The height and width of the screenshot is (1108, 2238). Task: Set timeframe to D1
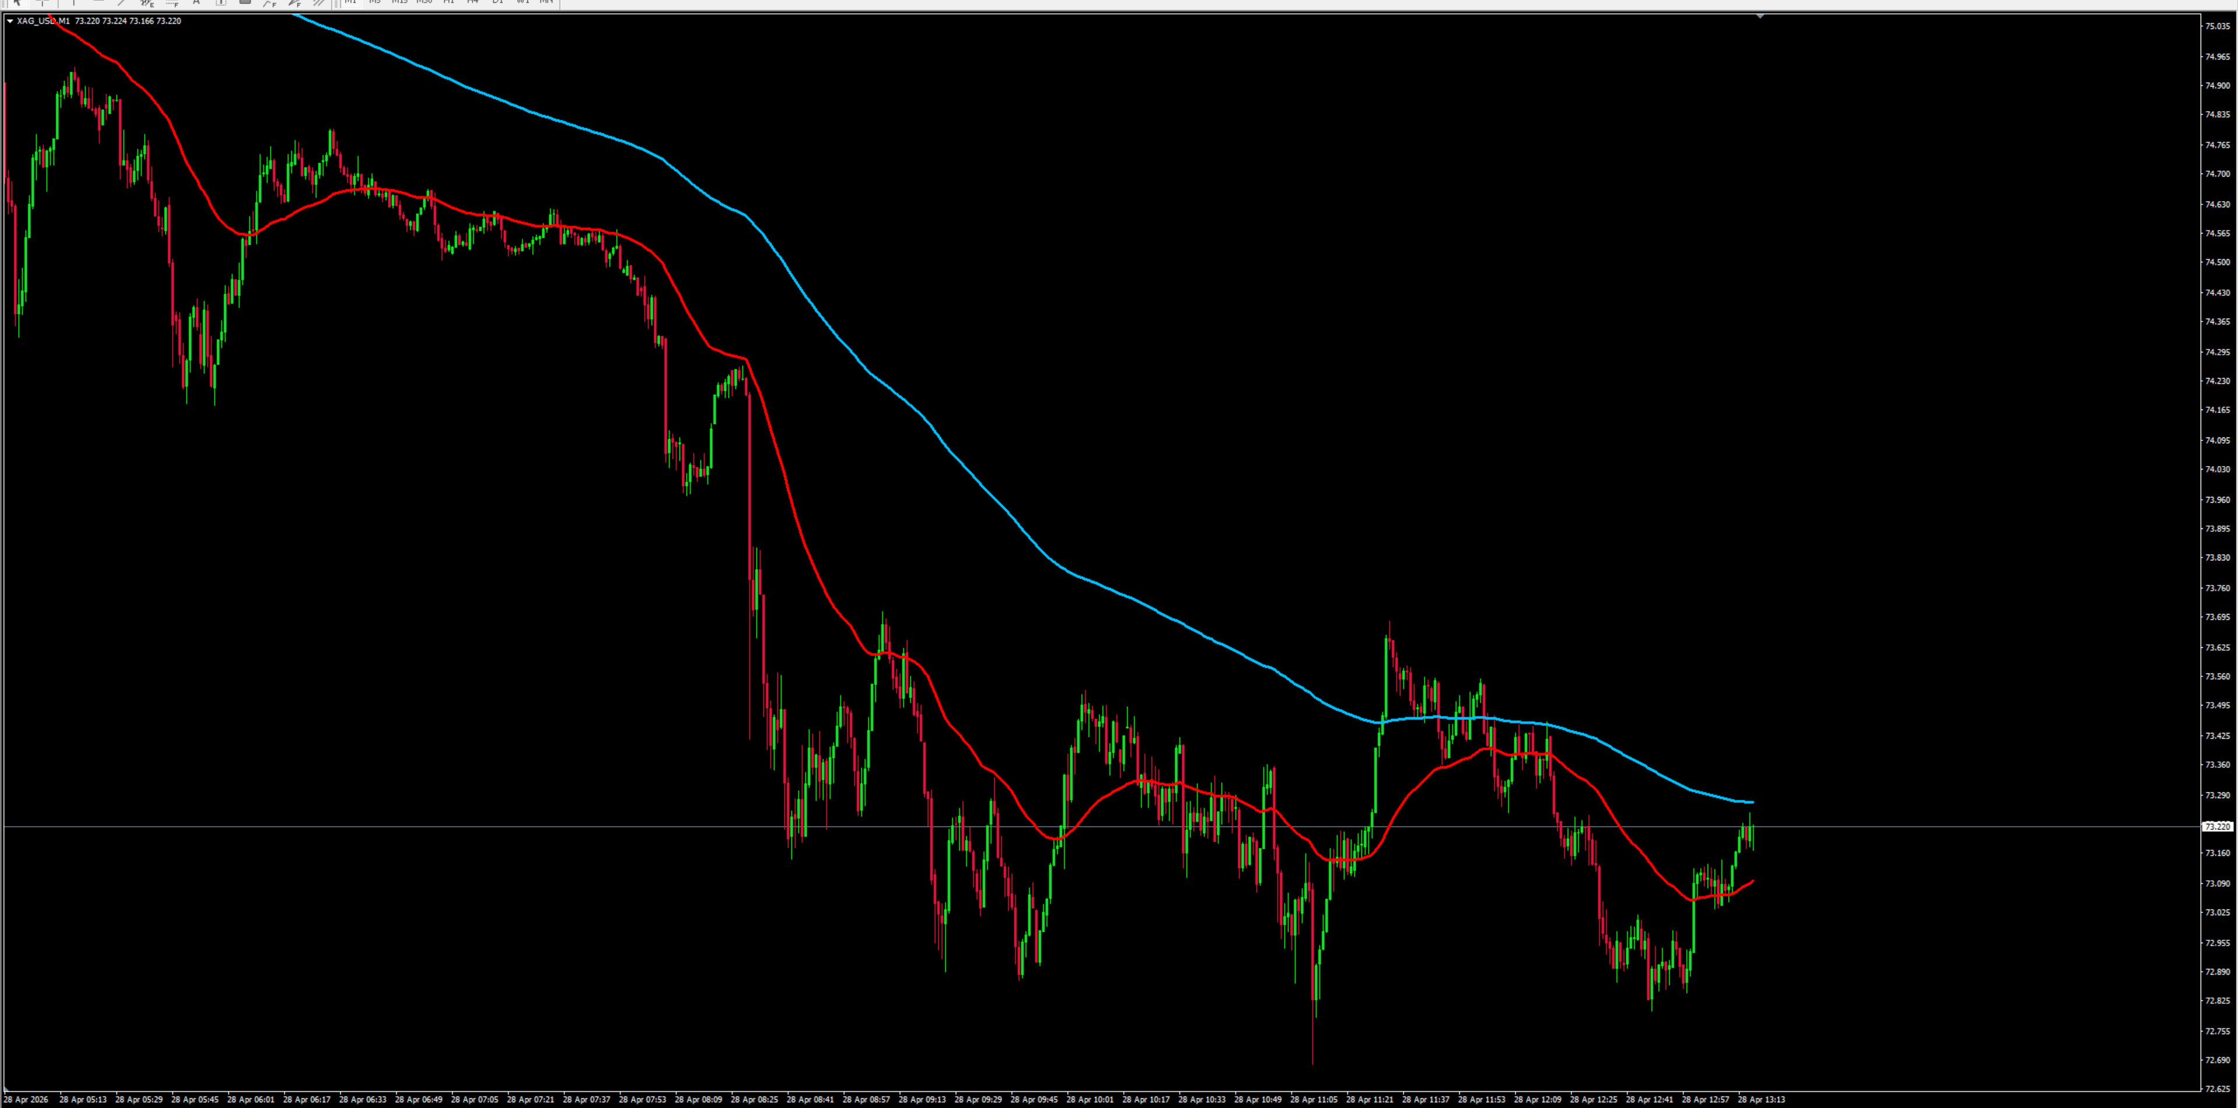point(498,2)
